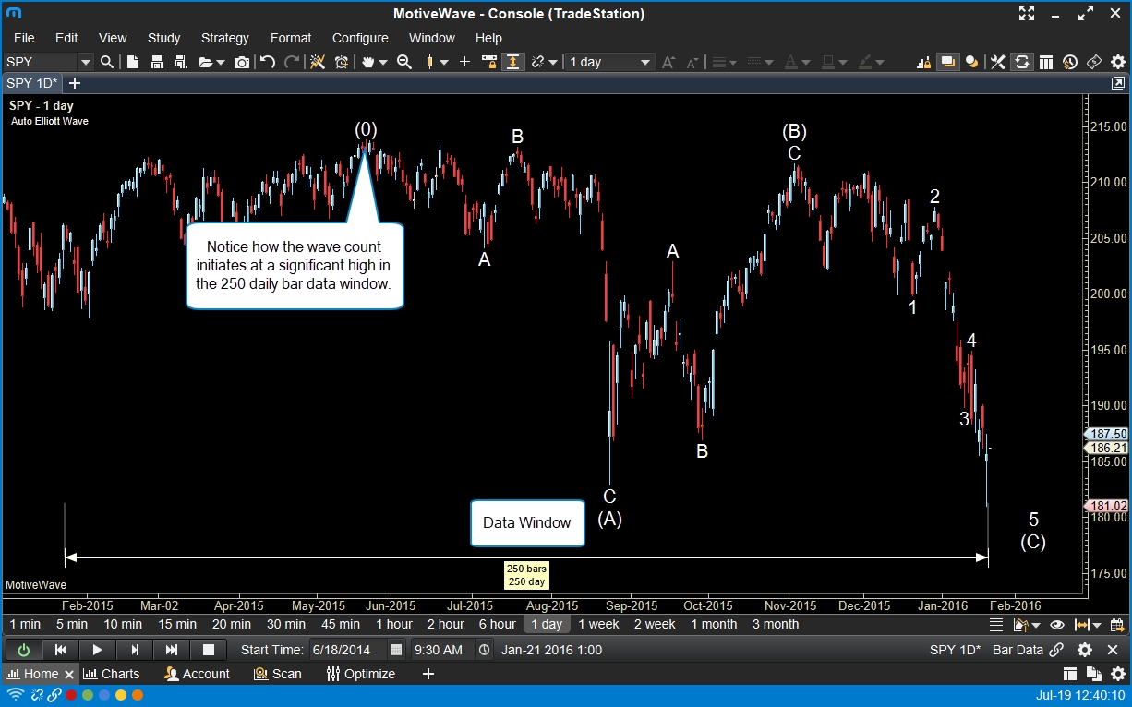
Task: Open the Study menu
Action: pyautogui.click(x=164, y=38)
